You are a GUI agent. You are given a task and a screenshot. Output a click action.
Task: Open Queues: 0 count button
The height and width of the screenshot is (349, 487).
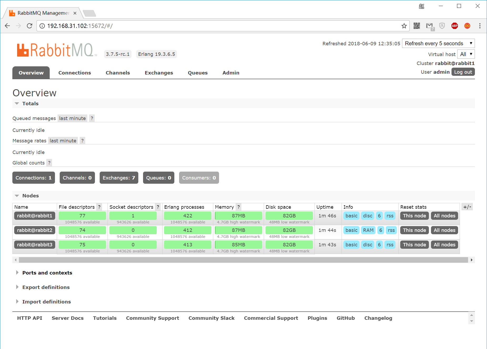click(x=159, y=178)
